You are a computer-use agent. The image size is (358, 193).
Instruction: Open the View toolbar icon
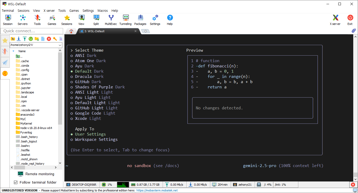click(x=81, y=20)
